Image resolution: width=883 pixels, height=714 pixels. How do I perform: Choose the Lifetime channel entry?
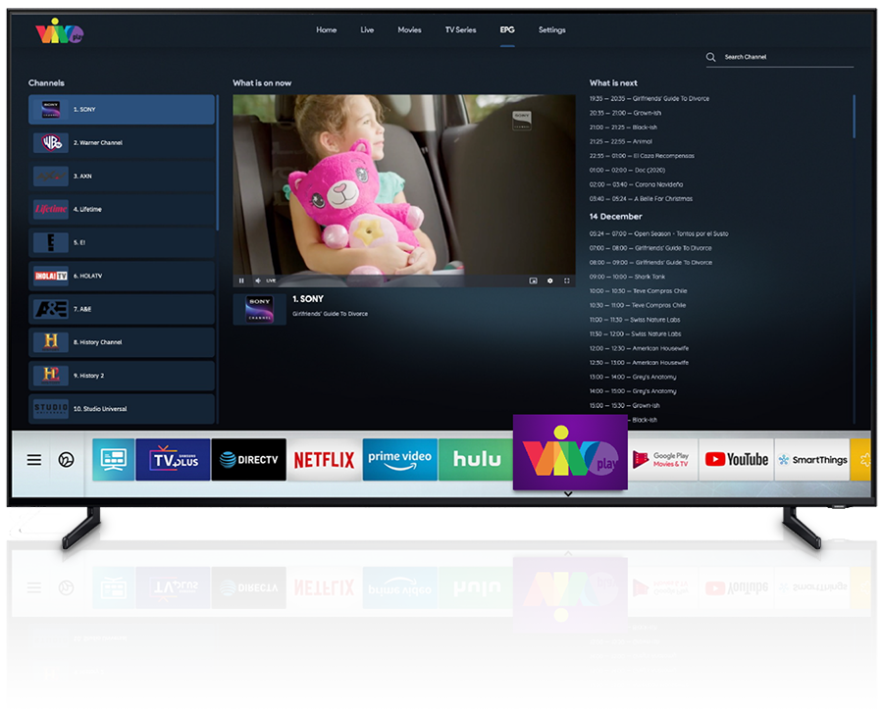click(x=122, y=210)
